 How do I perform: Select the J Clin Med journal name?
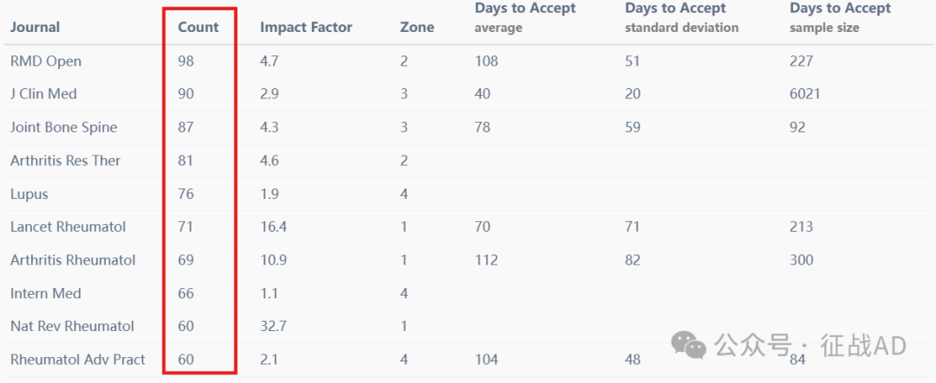[x=43, y=94]
